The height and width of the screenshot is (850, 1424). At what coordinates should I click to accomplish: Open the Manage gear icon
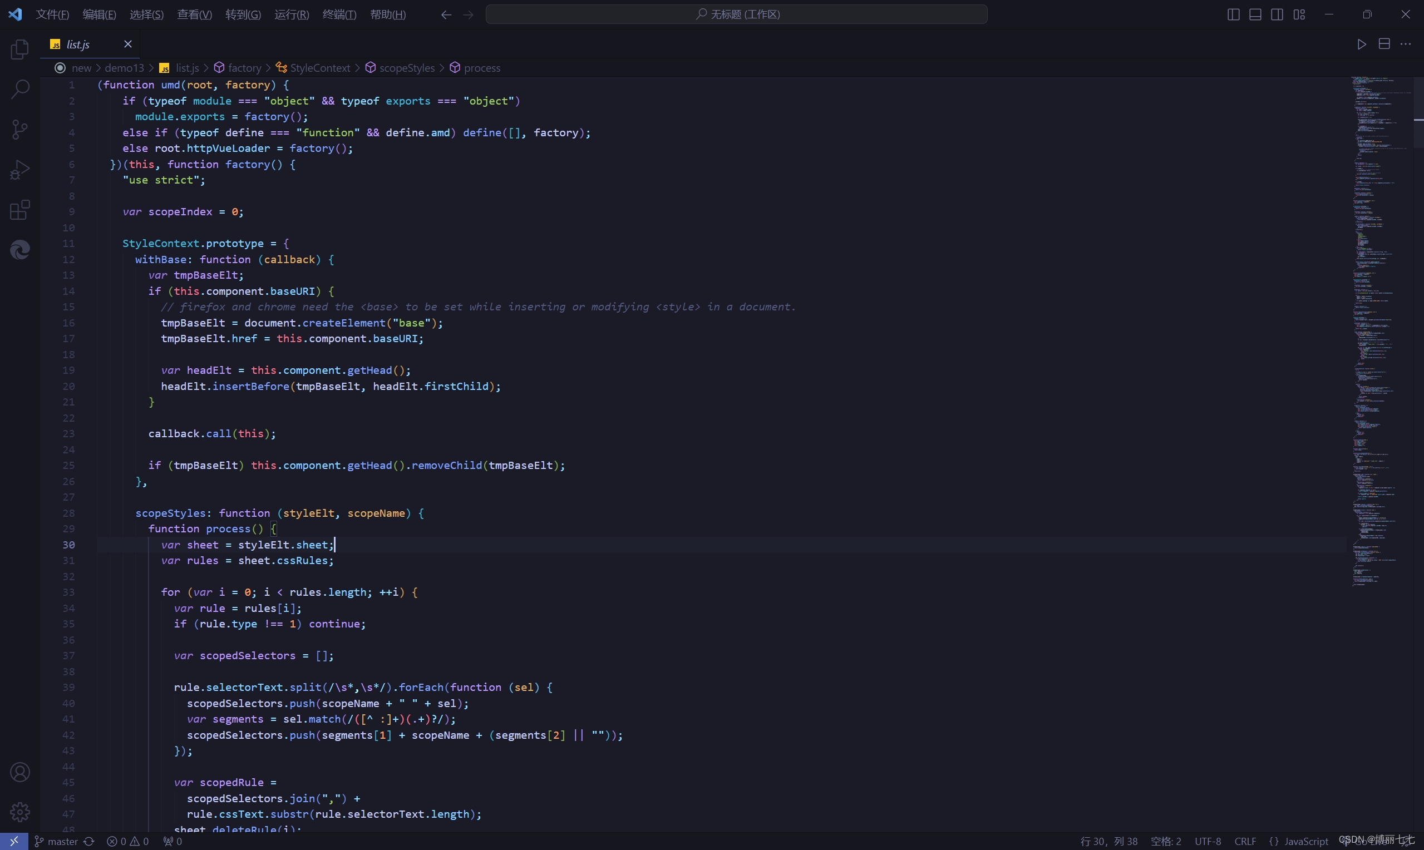pos(19,812)
